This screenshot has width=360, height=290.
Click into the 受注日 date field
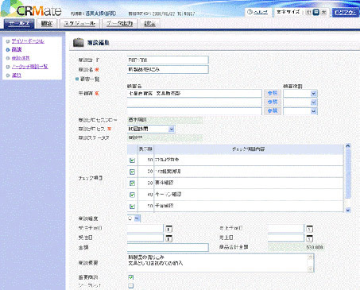click(x=145, y=238)
